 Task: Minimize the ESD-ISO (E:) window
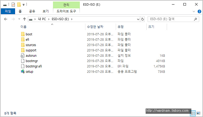[x=173, y=4]
